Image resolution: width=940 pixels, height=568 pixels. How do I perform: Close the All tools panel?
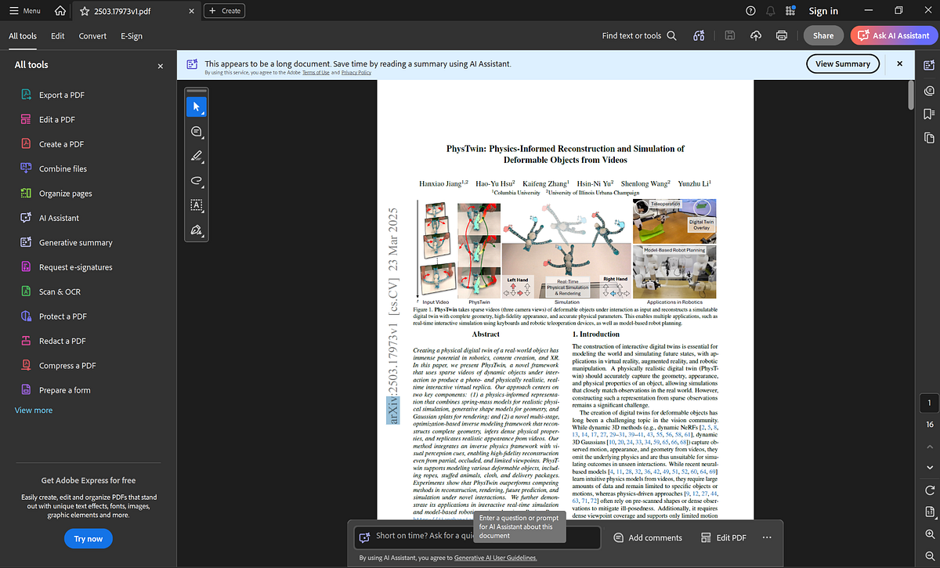[x=161, y=66]
